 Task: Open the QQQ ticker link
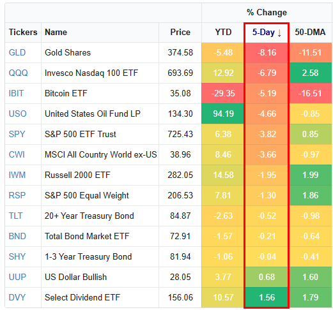coord(18,73)
